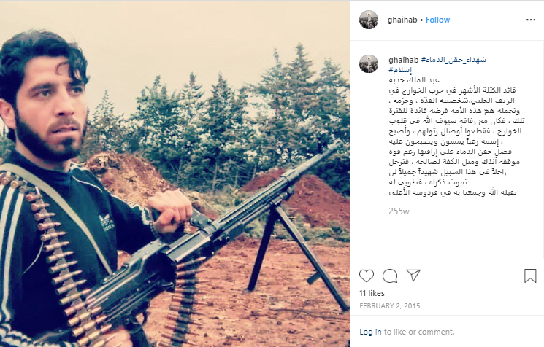The image size is (544, 347).
Task: Open ghaihab profile from header username
Action: [x=402, y=20]
